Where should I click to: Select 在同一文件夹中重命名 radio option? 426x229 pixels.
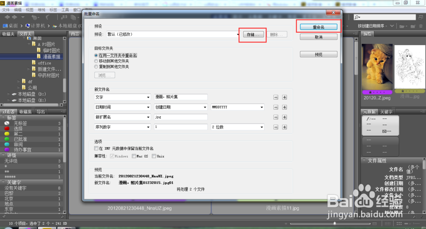click(96, 55)
